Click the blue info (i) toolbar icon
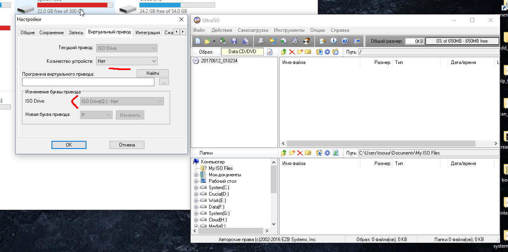508x252 pixels. coord(333,41)
